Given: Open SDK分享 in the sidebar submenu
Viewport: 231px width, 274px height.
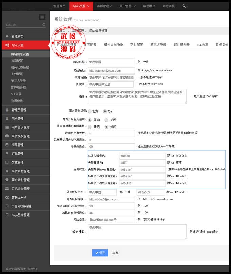Looking at the screenshot, I should [16, 94].
